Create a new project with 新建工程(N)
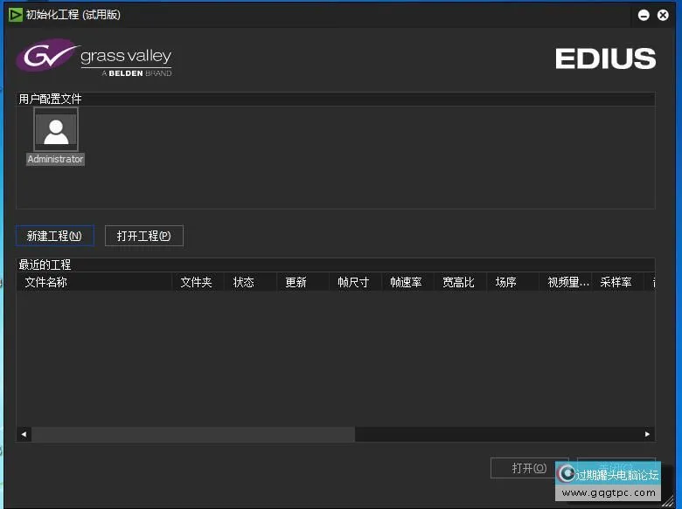 pyautogui.click(x=55, y=236)
